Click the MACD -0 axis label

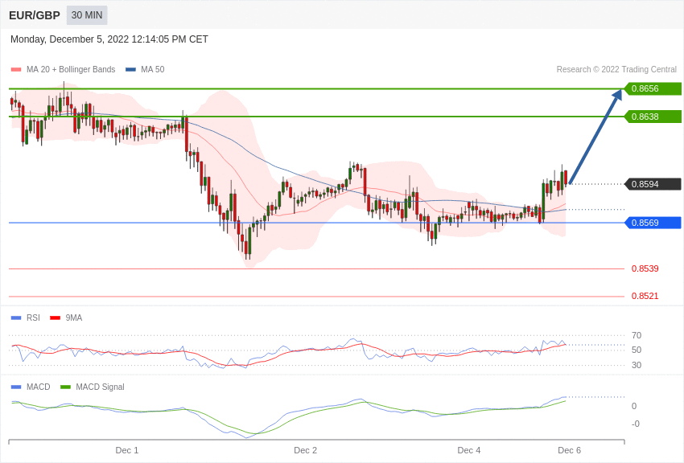pos(636,424)
